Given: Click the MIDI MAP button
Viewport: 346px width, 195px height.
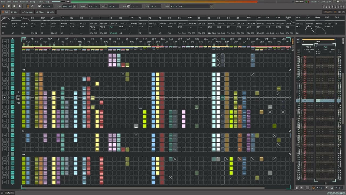Looking at the screenshot, I should pyautogui.click(x=300, y=2).
